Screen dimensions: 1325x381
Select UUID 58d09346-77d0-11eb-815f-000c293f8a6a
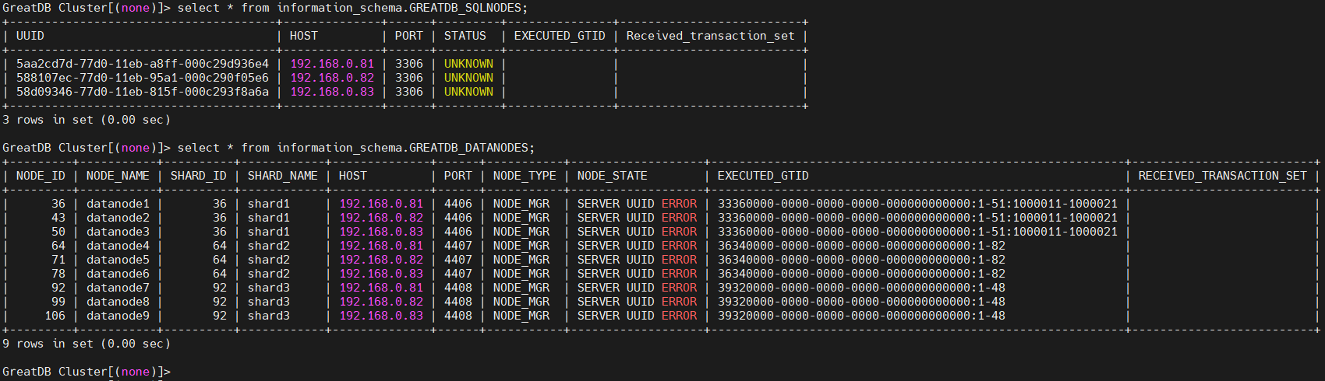tap(143, 92)
